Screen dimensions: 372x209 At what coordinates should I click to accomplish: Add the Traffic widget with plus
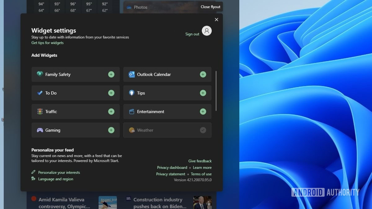[x=111, y=111]
